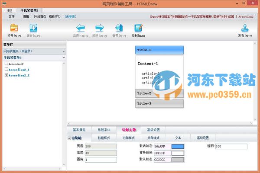Screen dimensions: 260x173
Task: Click the 默认状态 hex field CCCCCC
Action: coord(162,160)
